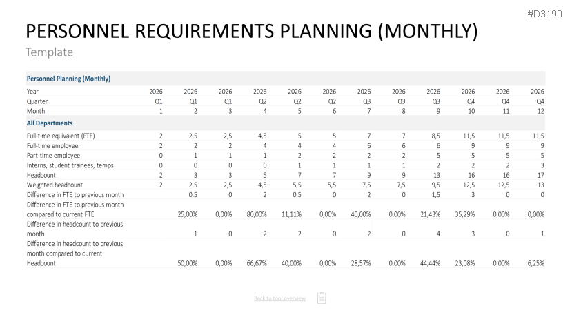The image size is (572, 321).
Task: Click the "Personnel Requirements Planning (Monthly)" title
Action: [251, 32]
